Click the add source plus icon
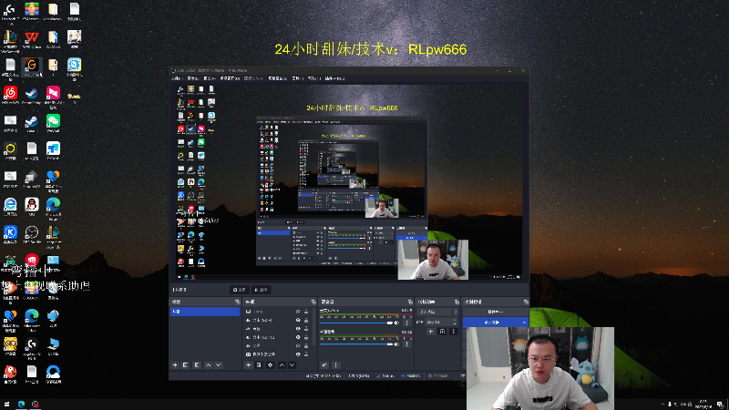The width and height of the screenshot is (729, 410). point(248,365)
